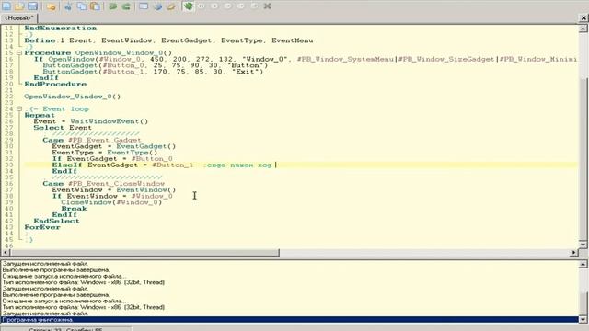Click the editor scroll down arrow
Image resolution: width=589 pixels, height=331 pixels.
[x=583, y=245]
